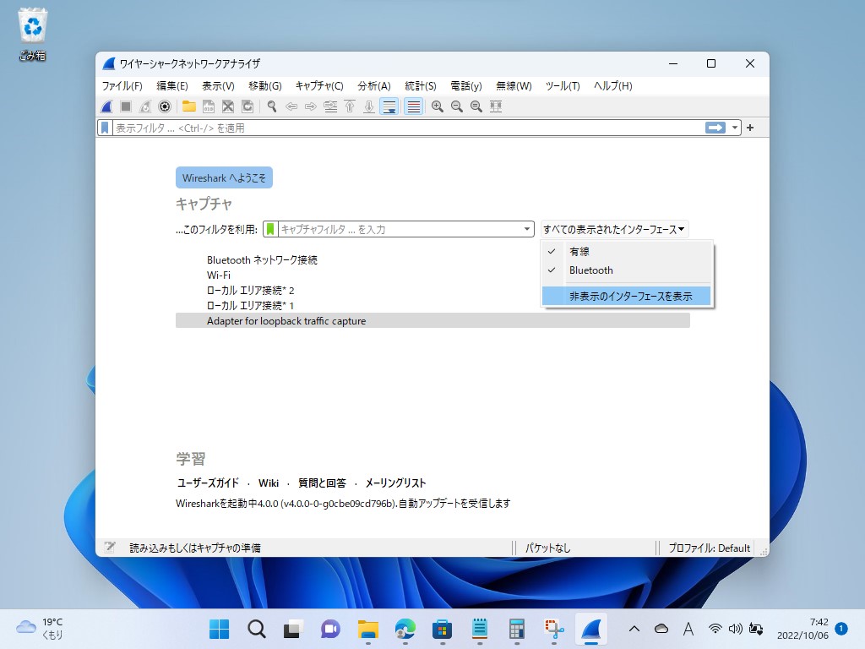Open the 分析(A) menu
The image size is (865, 649).
pos(374,86)
